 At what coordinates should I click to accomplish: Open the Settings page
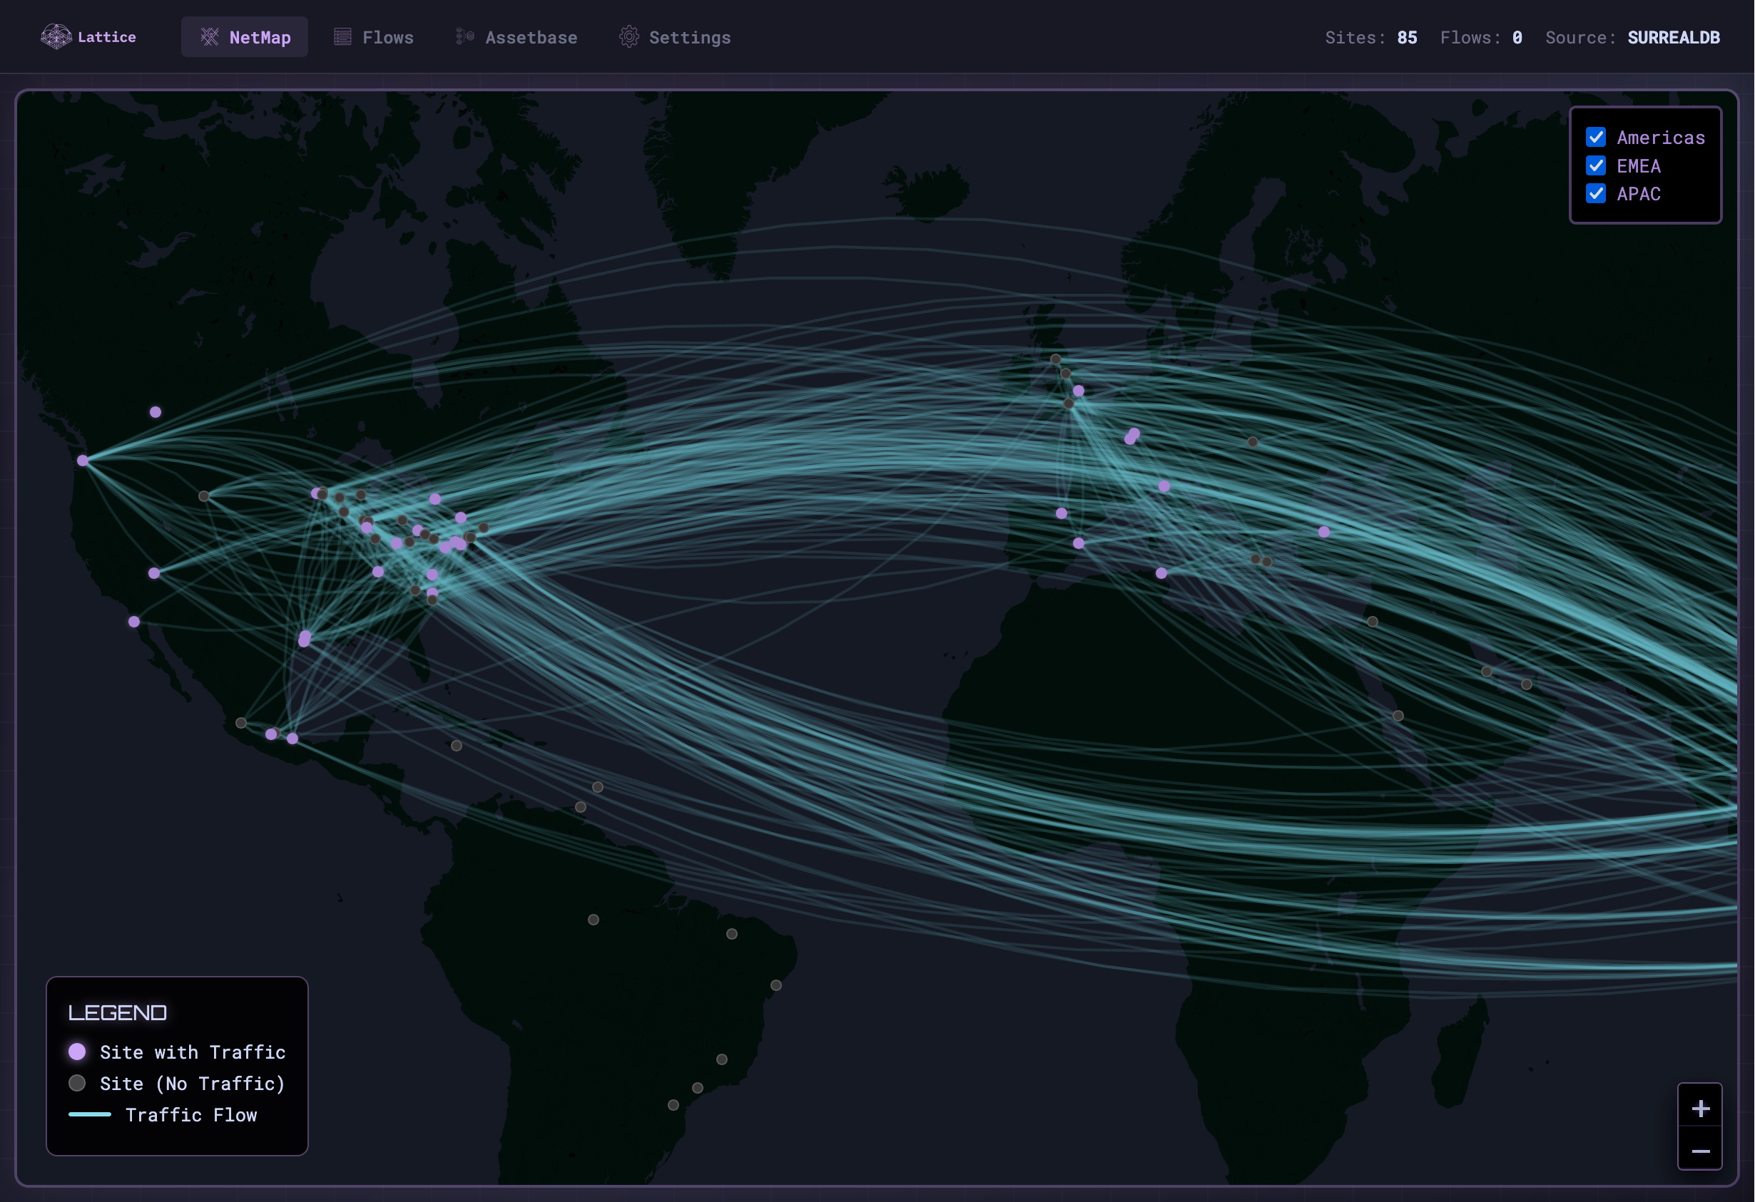(x=689, y=36)
